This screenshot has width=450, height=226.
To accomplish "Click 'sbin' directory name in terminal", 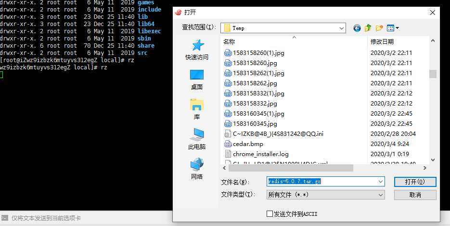I will click(144, 39).
